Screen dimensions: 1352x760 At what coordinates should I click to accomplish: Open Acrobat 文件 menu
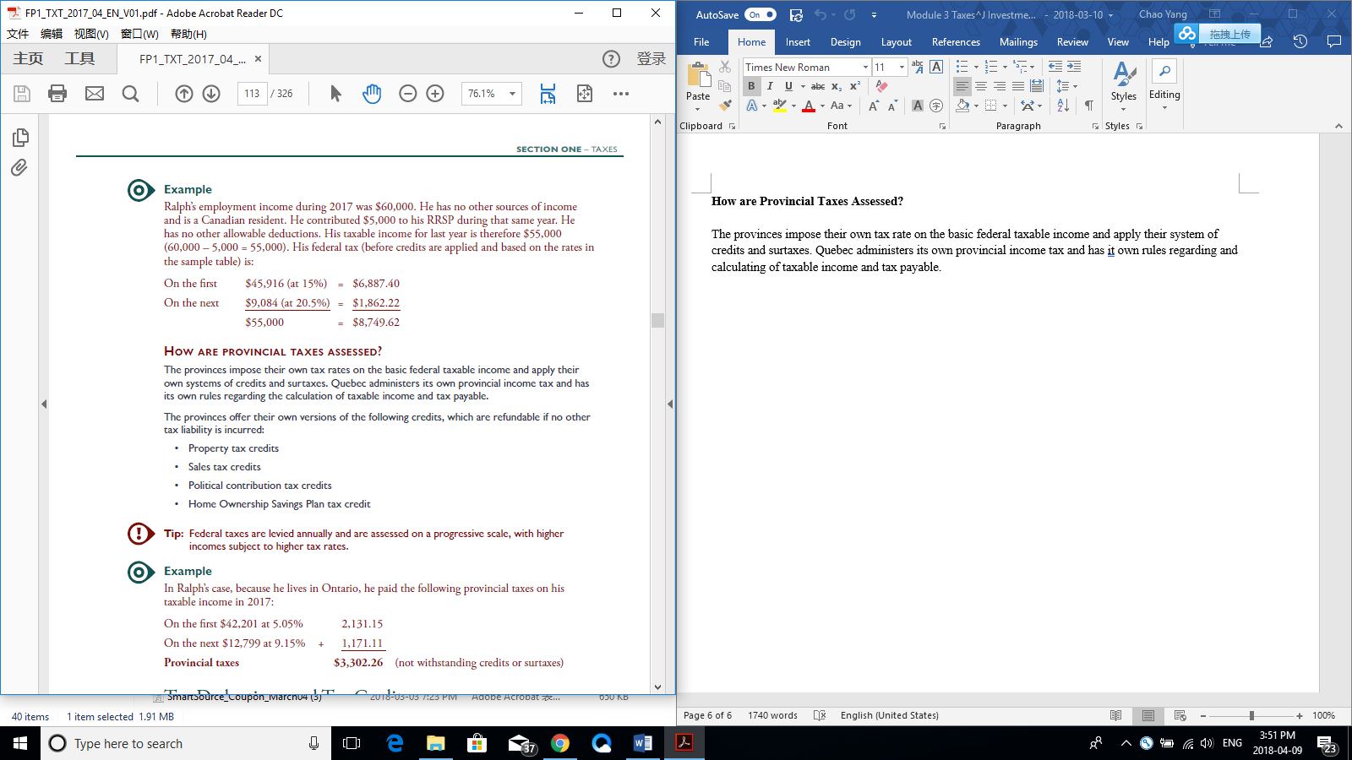pos(18,34)
